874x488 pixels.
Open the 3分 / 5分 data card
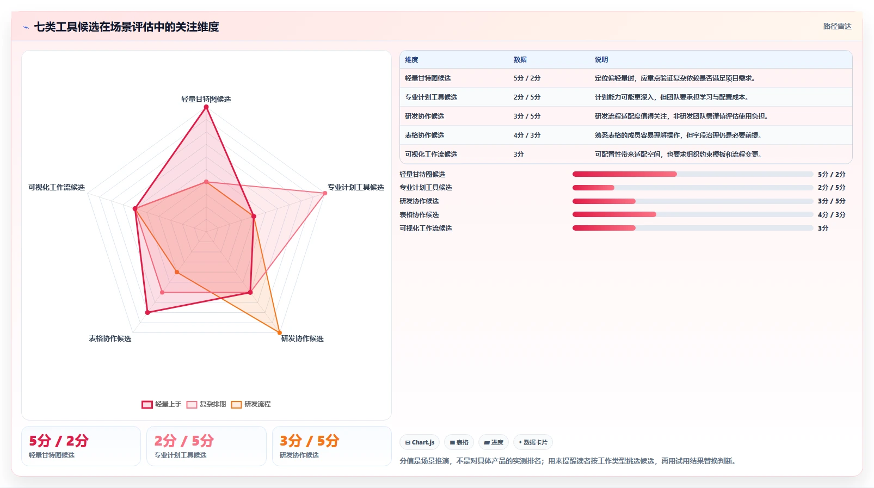[x=332, y=446]
